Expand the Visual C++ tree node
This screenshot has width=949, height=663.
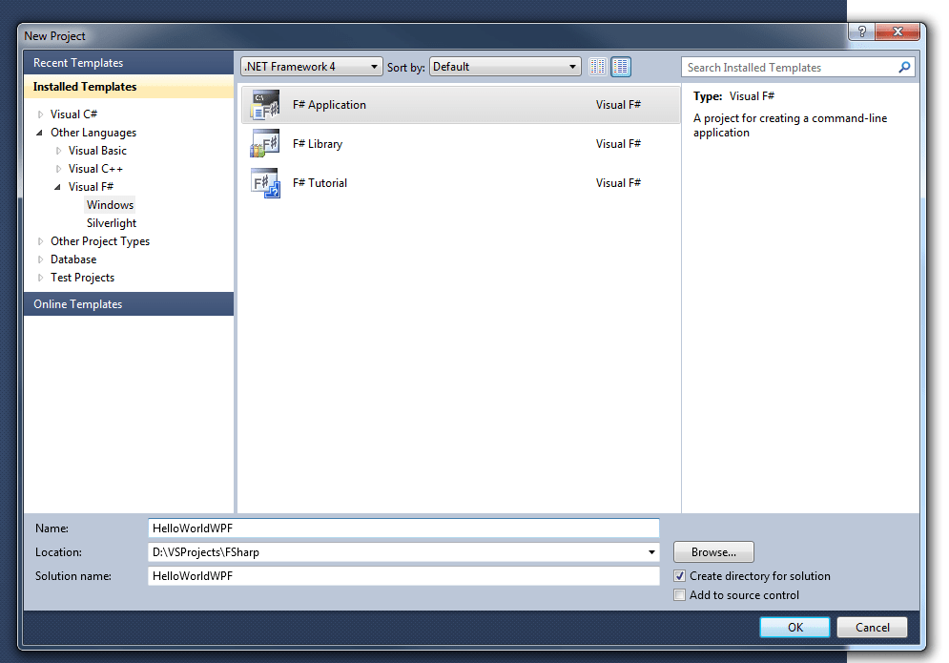coord(59,169)
